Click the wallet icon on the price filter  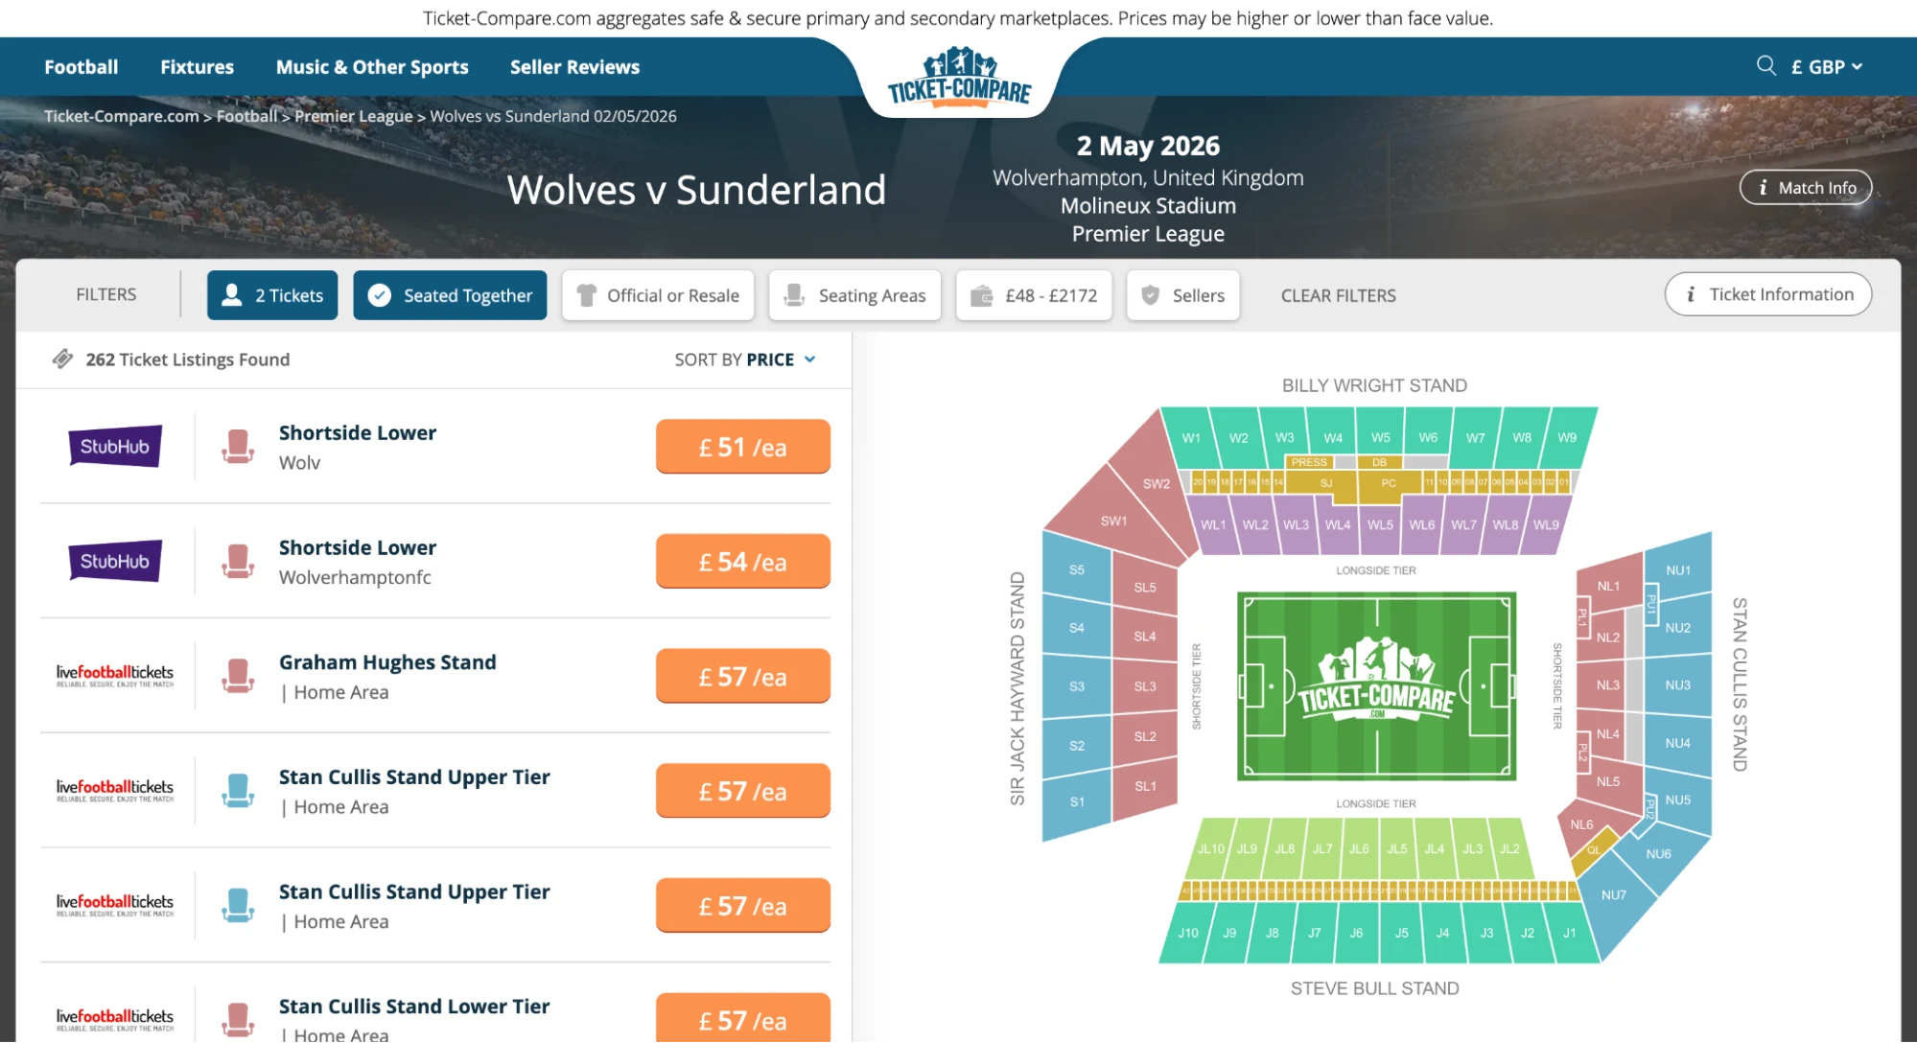pyautogui.click(x=979, y=295)
